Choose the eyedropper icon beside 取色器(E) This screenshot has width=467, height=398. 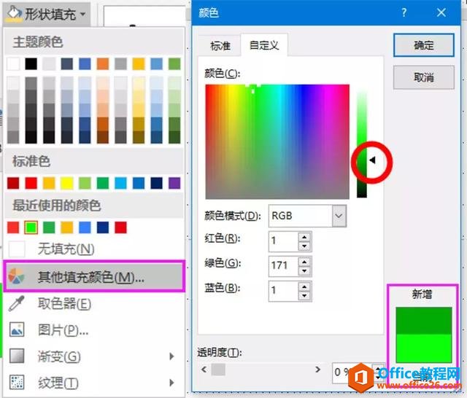[16, 304]
